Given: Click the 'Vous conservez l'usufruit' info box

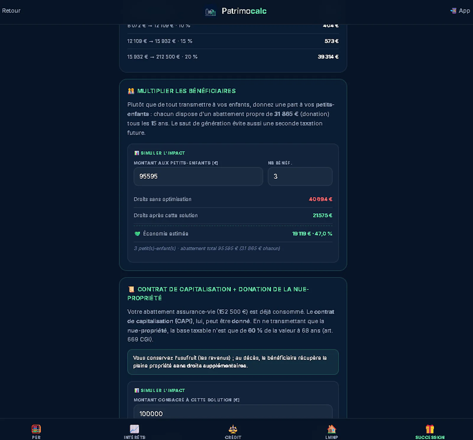Looking at the screenshot, I should click(233, 362).
